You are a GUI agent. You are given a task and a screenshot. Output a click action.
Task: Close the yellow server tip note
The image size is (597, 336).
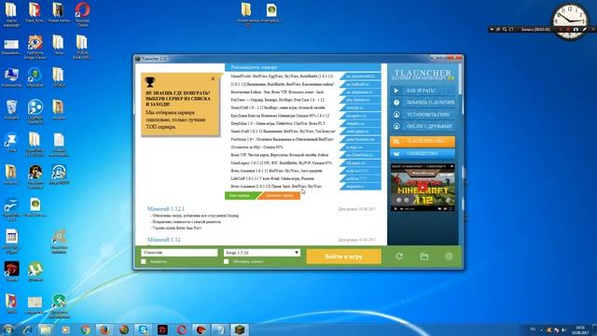(213, 78)
